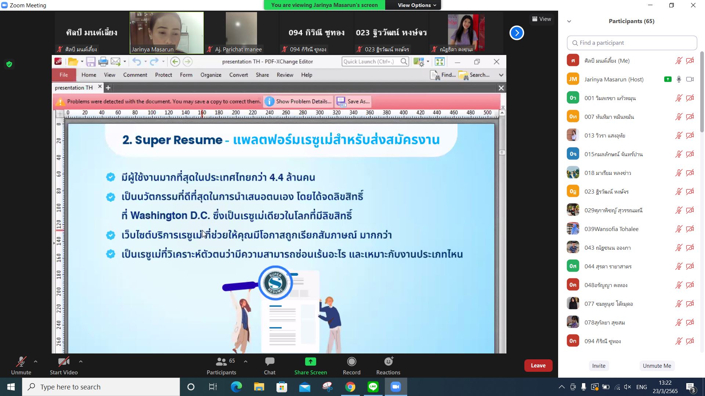
Task: Go to next view arrow in PDF-XChange
Action: 187,62
